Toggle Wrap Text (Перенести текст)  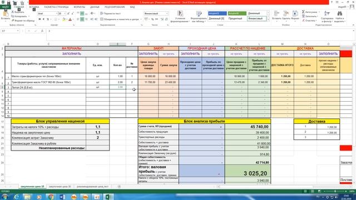(110, 13)
